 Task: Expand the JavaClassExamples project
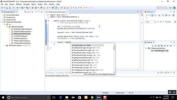point(2,15)
